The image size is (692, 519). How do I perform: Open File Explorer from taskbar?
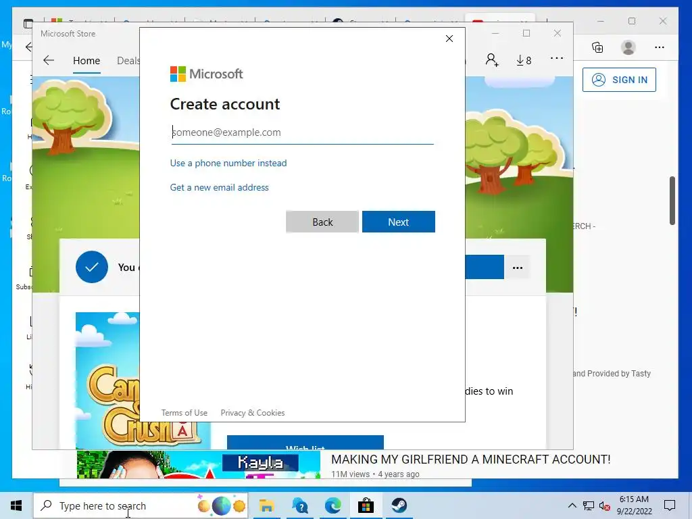coord(266,505)
